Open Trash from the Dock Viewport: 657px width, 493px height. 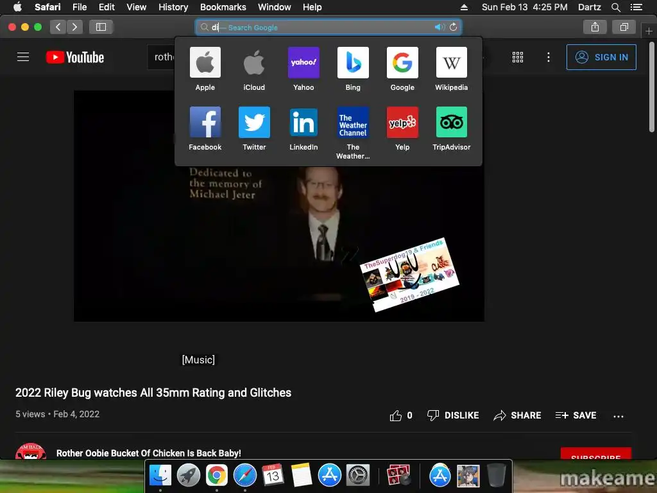tap(496, 476)
